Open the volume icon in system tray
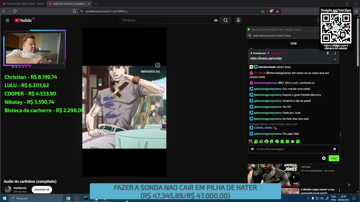 [x=322, y=198]
